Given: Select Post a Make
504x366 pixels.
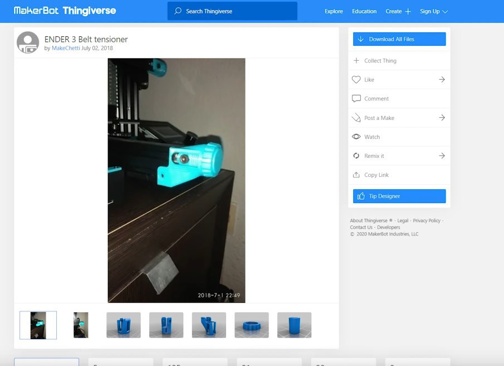Looking at the screenshot, I should coord(379,118).
